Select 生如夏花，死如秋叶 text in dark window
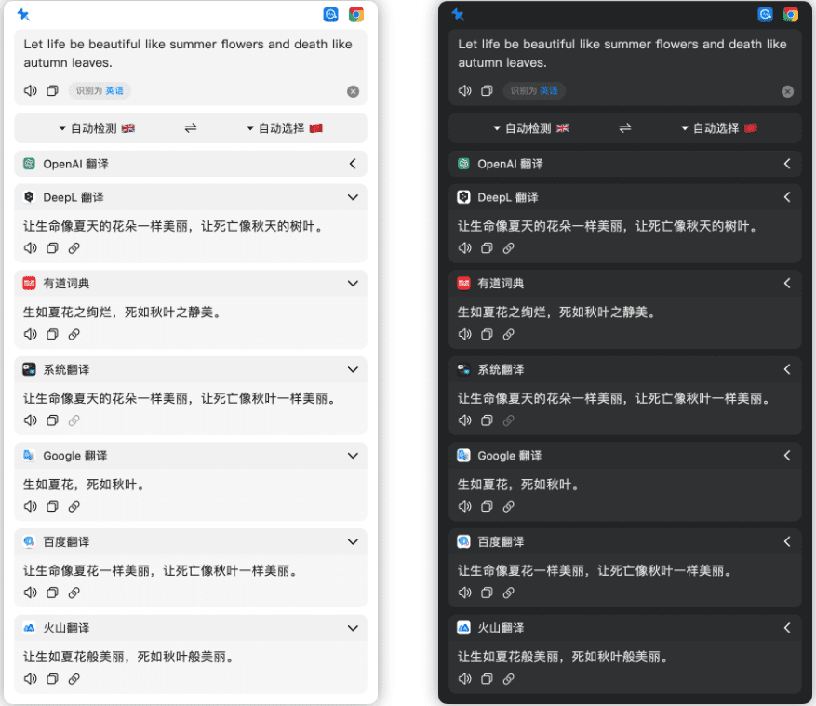Screen dimensions: 816x706 (519, 485)
